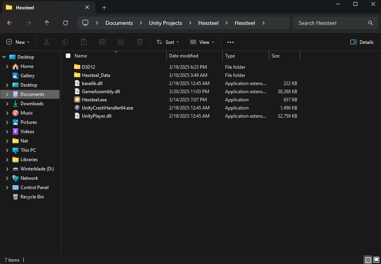Go up one folder level arrow
Viewport: 381px width, 264px height.
tap(47, 23)
